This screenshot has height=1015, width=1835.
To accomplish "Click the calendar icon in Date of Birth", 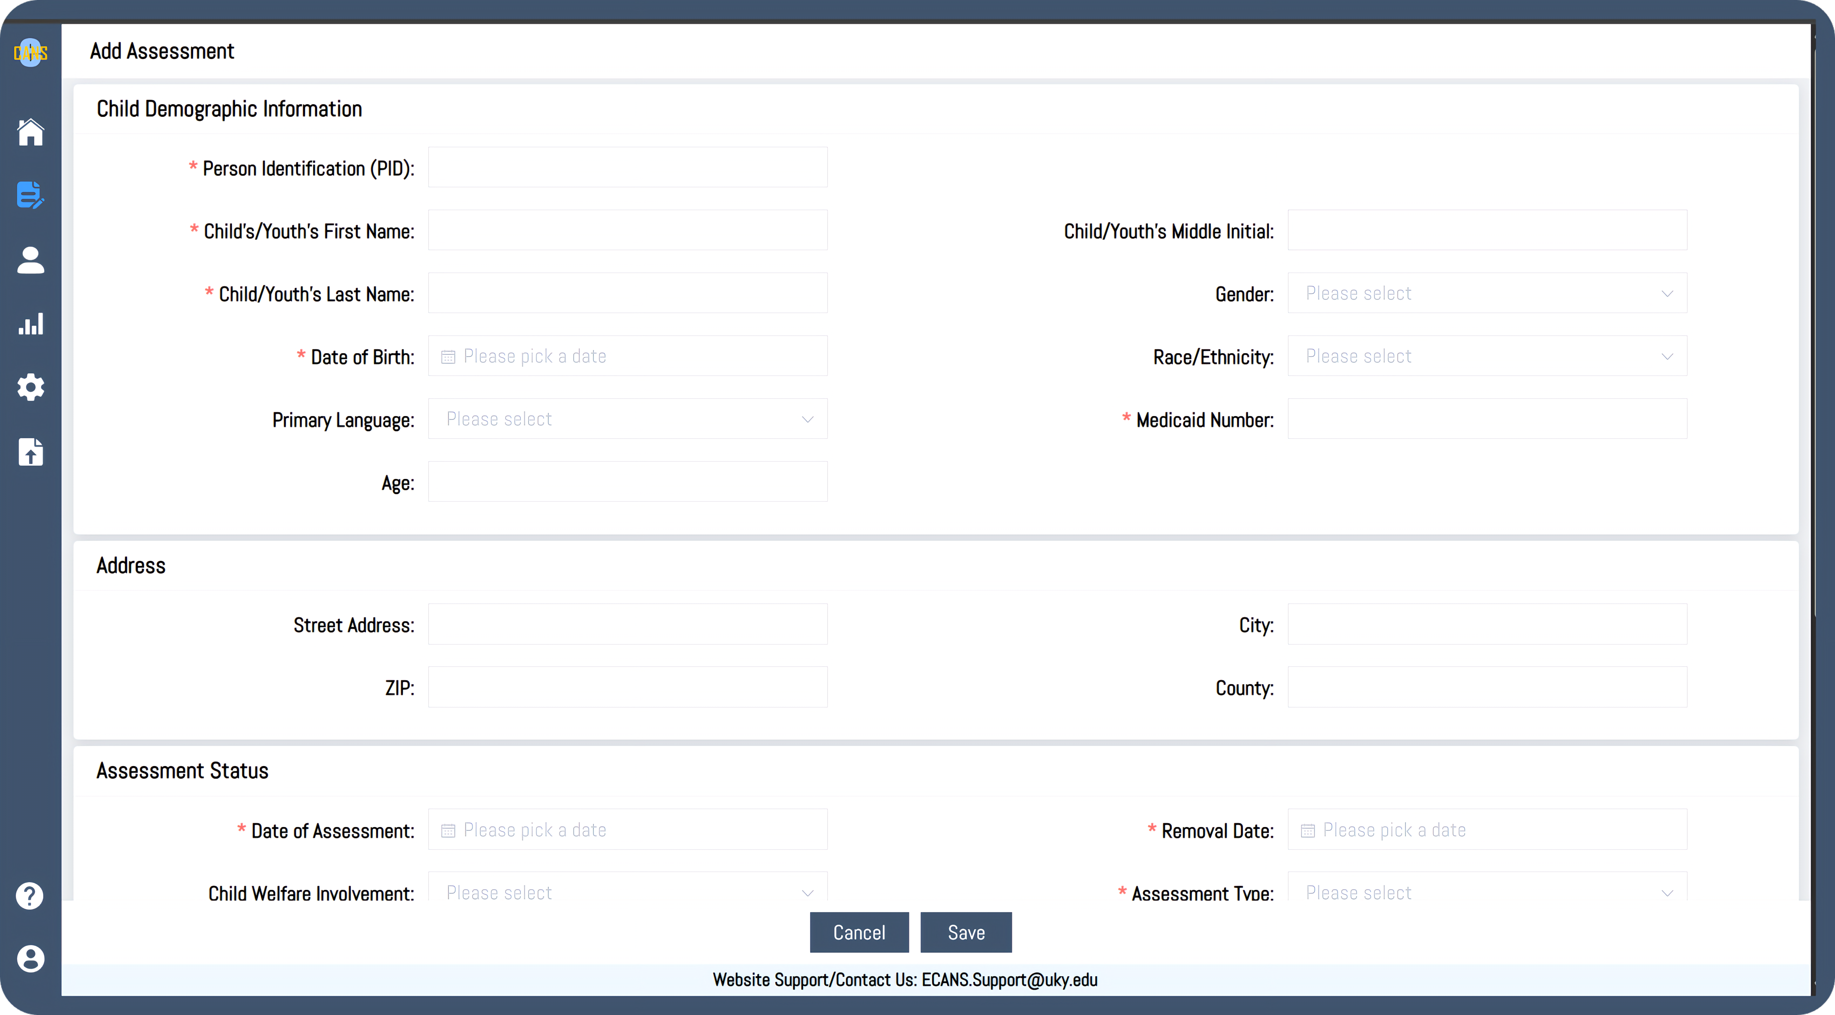I will pyautogui.click(x=448, y=357).
